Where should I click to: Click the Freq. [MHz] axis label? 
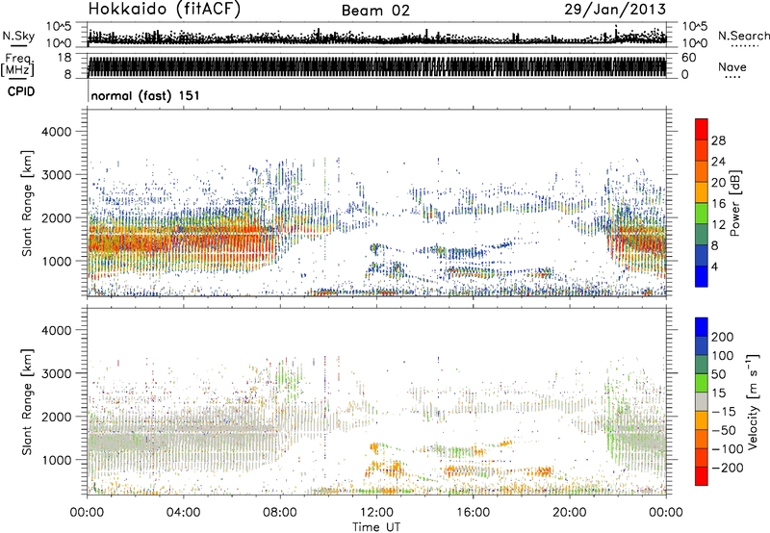tap(17, 64)
